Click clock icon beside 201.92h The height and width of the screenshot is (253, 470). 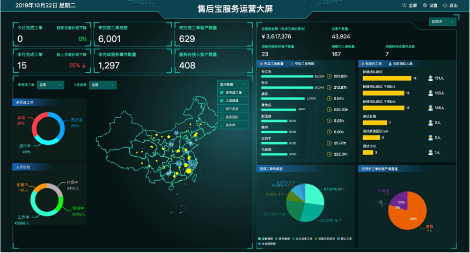tap(329, 76)
